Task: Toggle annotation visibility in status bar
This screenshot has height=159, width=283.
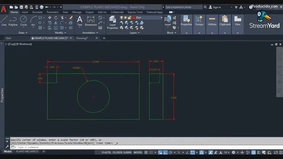Action: (210, 152)
